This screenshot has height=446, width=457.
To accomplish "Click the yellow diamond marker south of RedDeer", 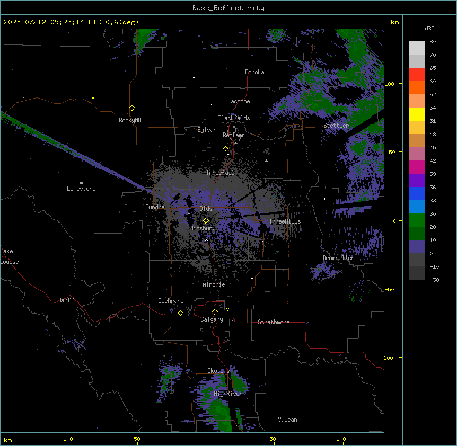I will [226, 149].
